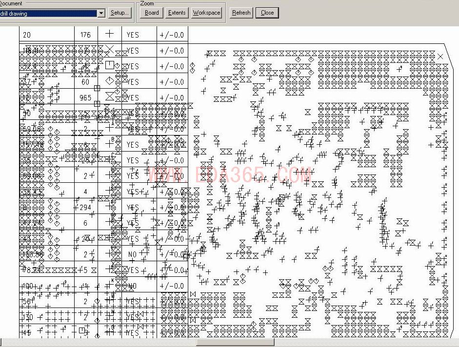Image resolution: width=459 pixels, height=347 pixels.
Task: Select the 'YES' cell in the first row
Action: tap(133, 35)
